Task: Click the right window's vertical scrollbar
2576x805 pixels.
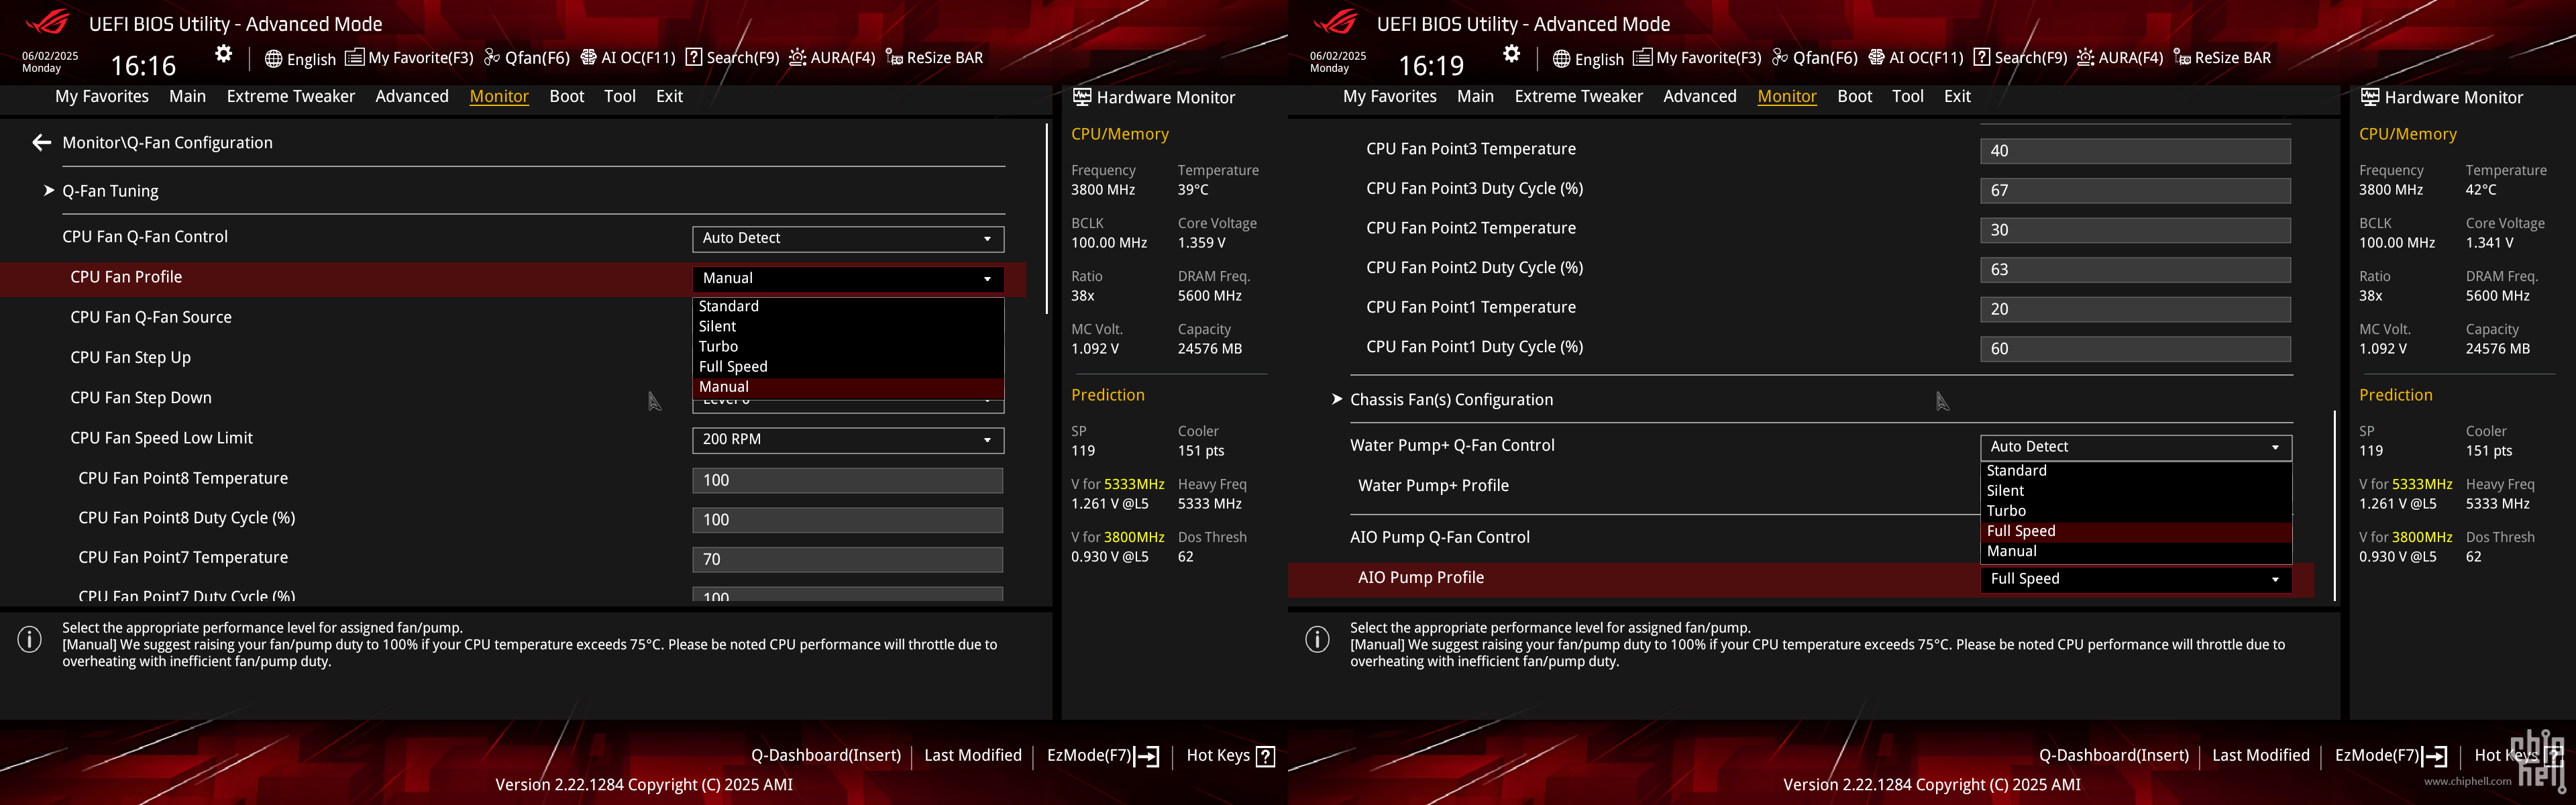Action: click(x=2335, y=505)
